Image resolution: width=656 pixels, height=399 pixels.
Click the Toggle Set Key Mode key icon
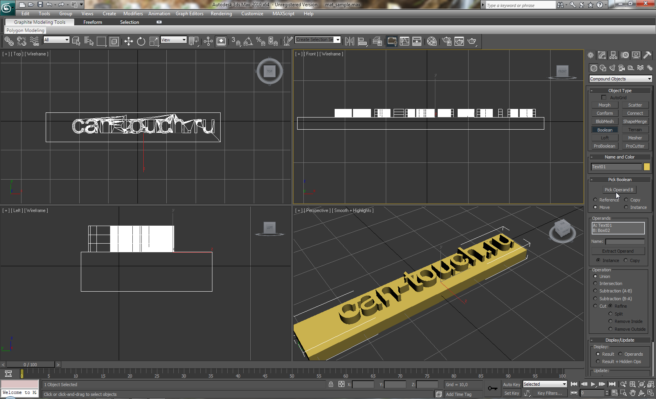[x=493, y=388]
